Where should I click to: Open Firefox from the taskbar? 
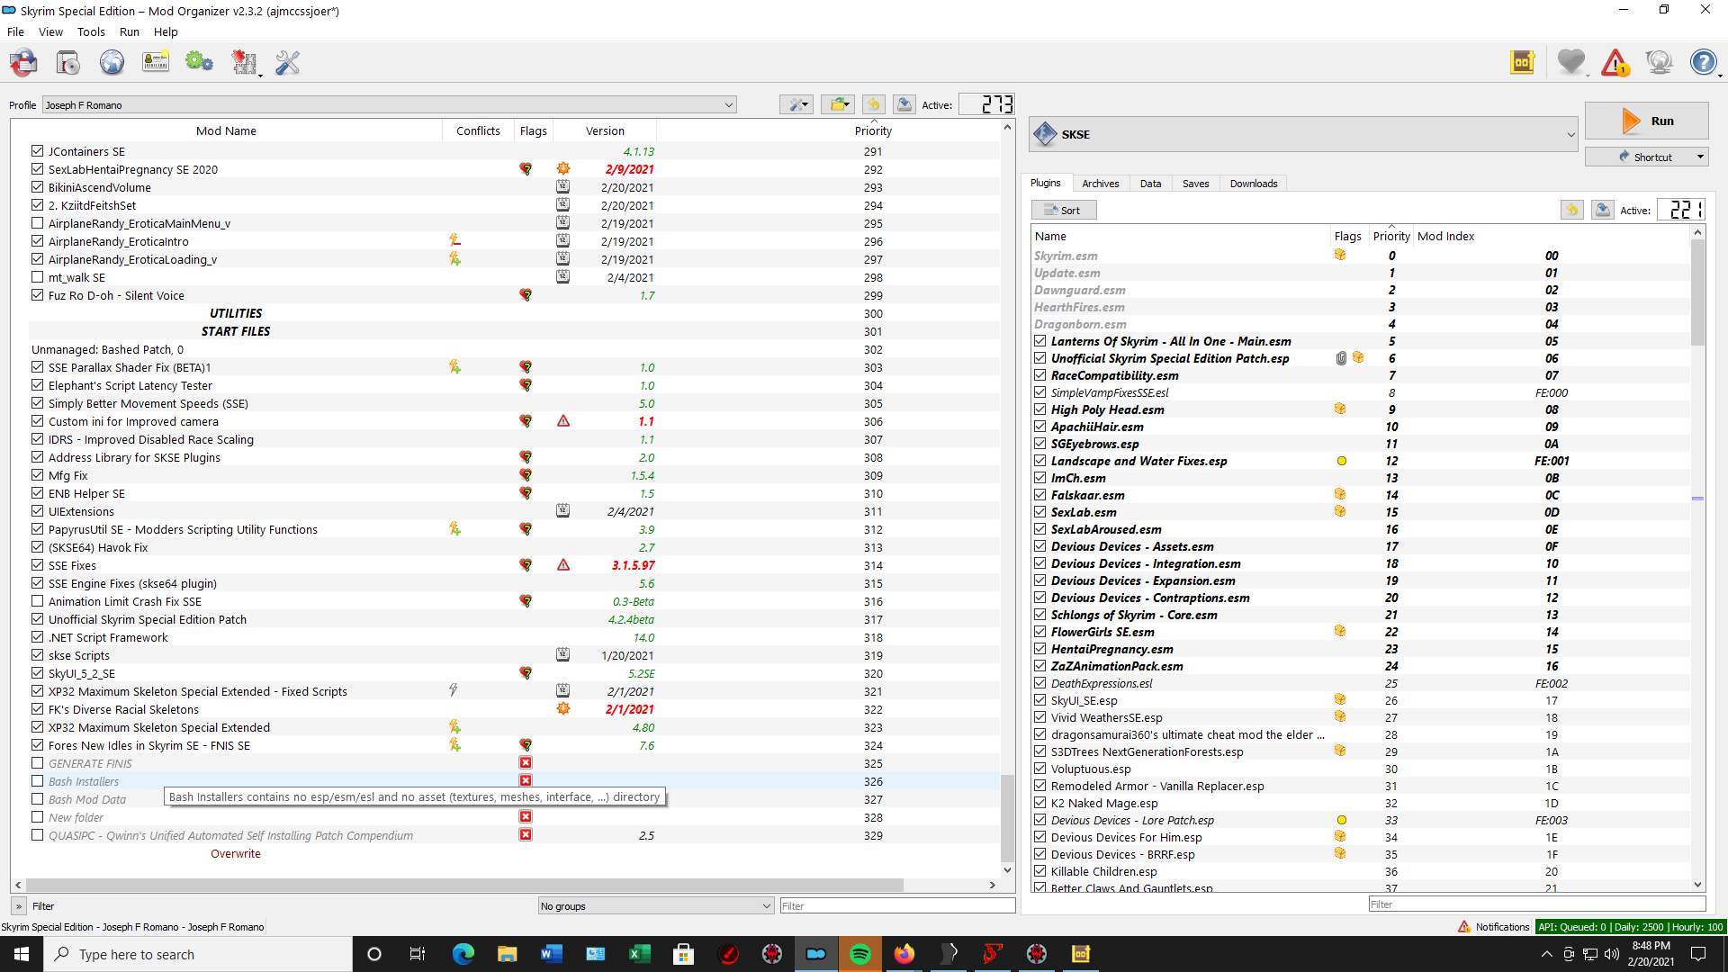pos(904,954)
